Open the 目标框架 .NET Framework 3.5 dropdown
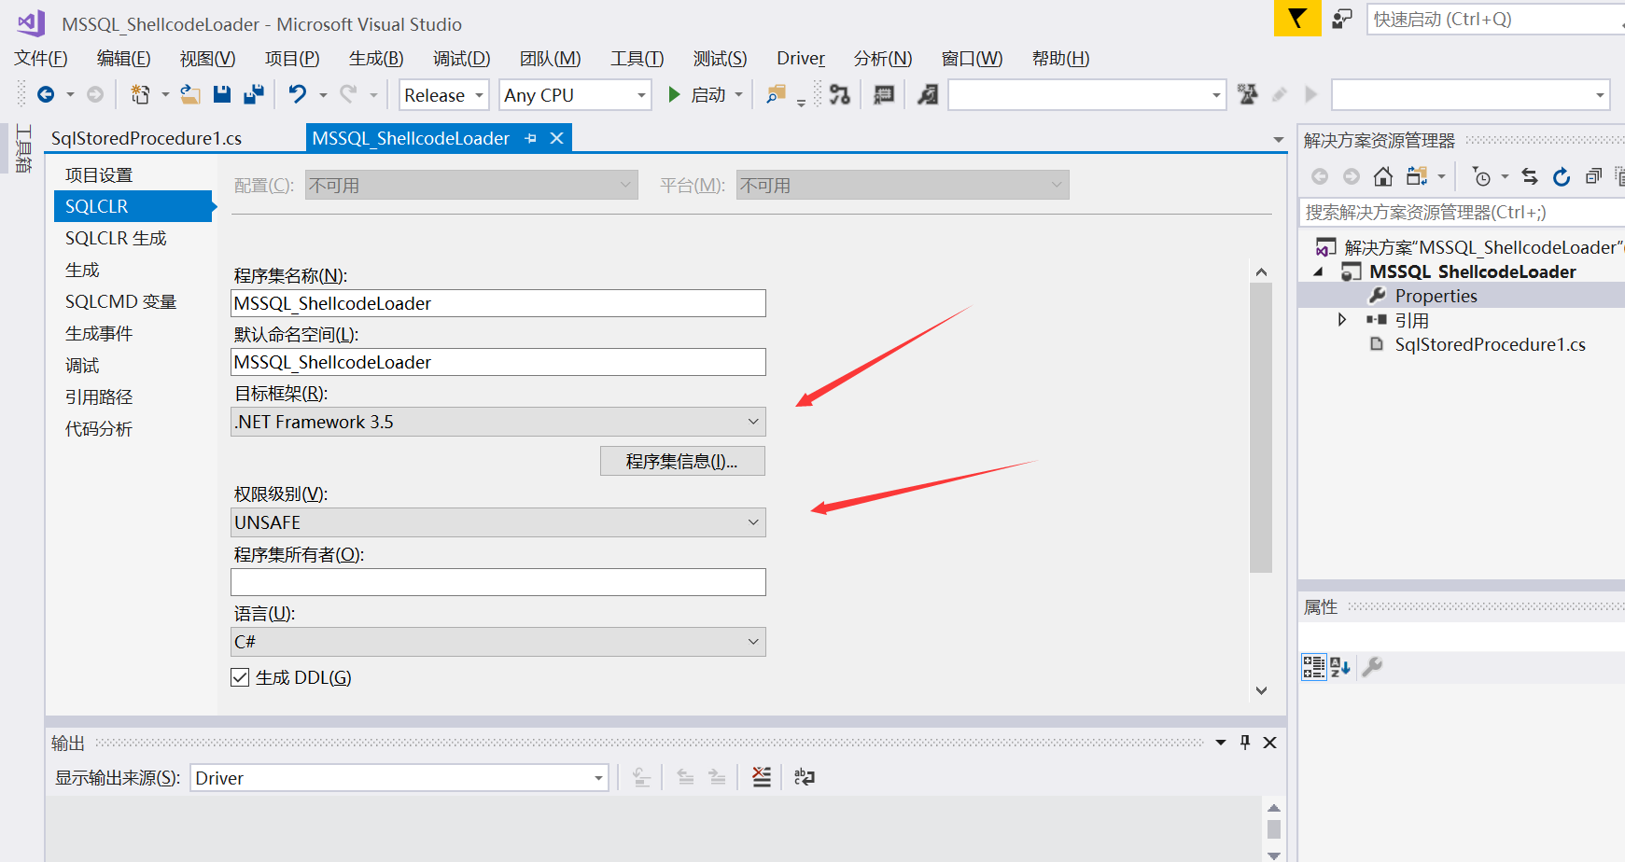 click(498, 422)
